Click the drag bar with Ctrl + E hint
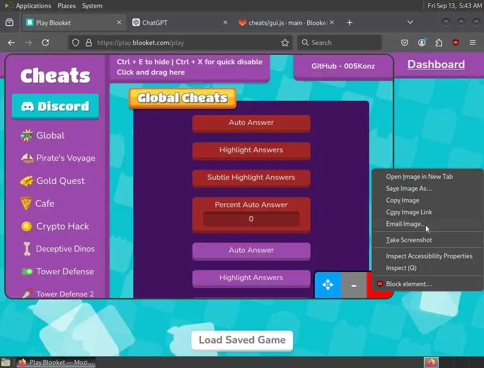The image size is (484, 368). point(190,68)
